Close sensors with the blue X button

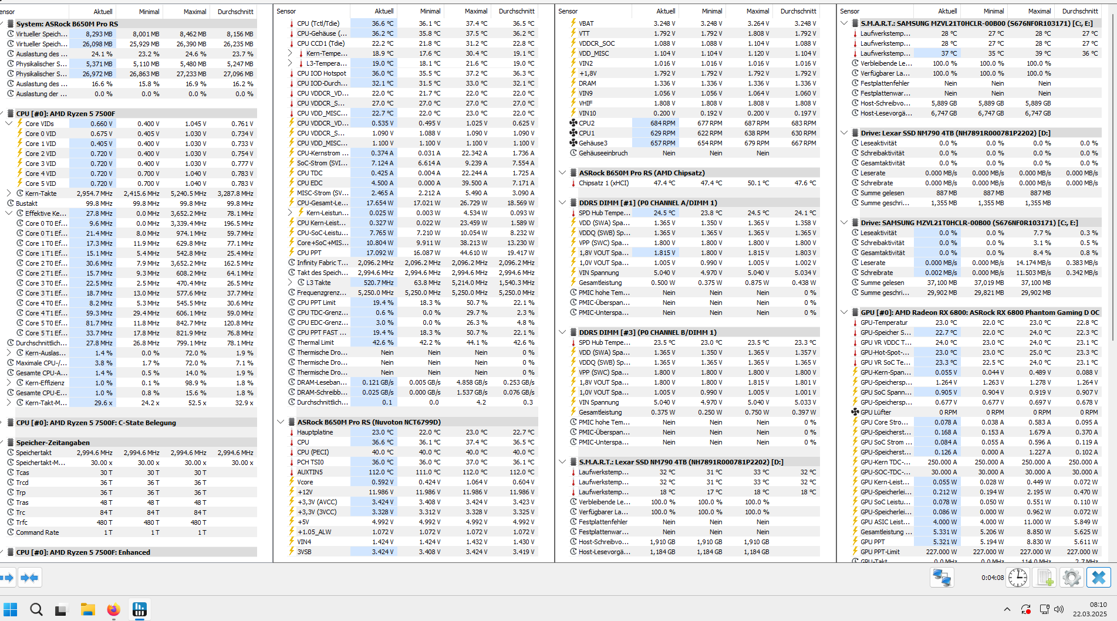tap(1099, 578)
